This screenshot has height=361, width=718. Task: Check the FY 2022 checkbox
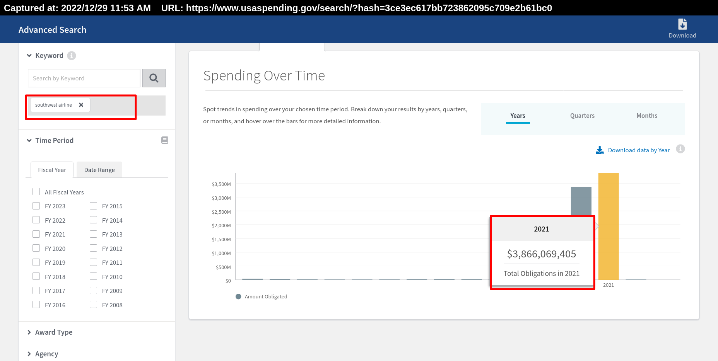coord(36,220)
